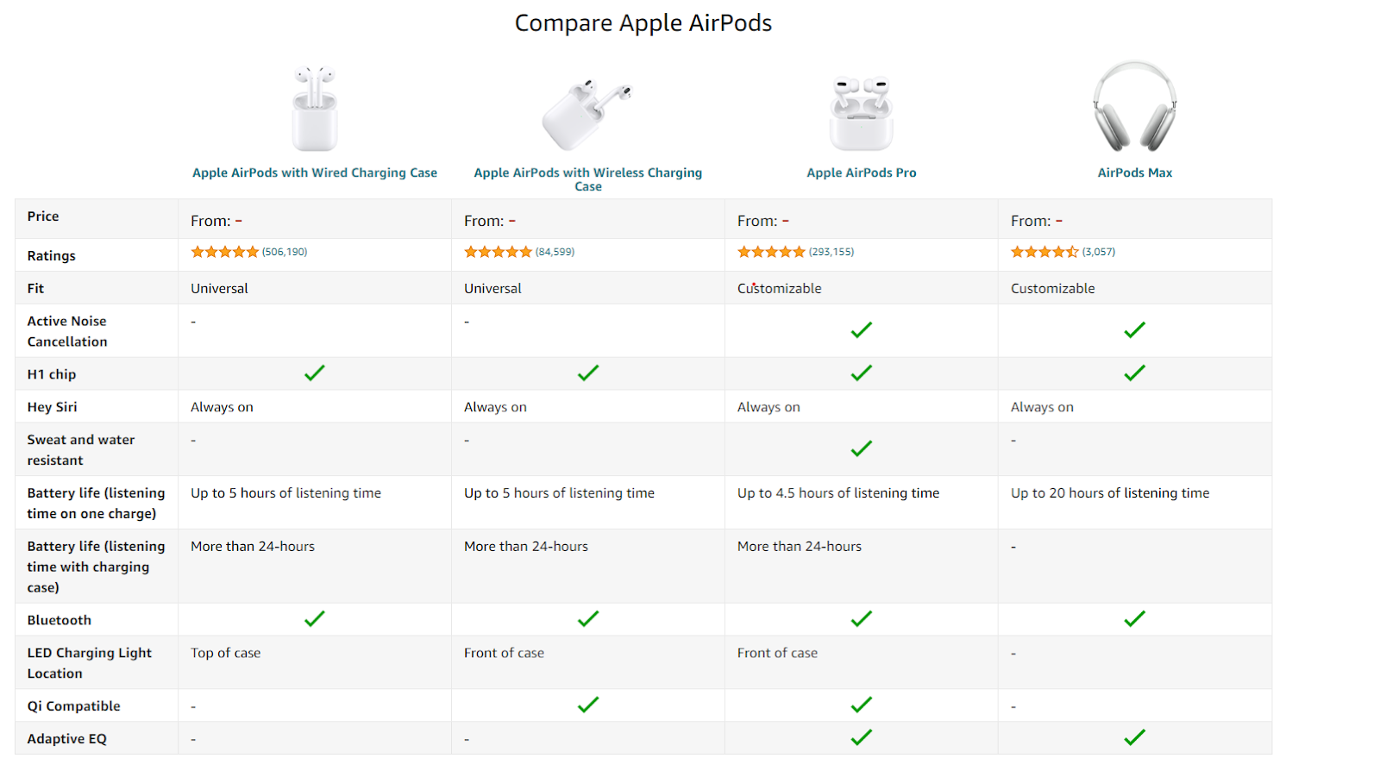Select the Bluetooth row label
The image size is (1380, 783).
point(59,619)
